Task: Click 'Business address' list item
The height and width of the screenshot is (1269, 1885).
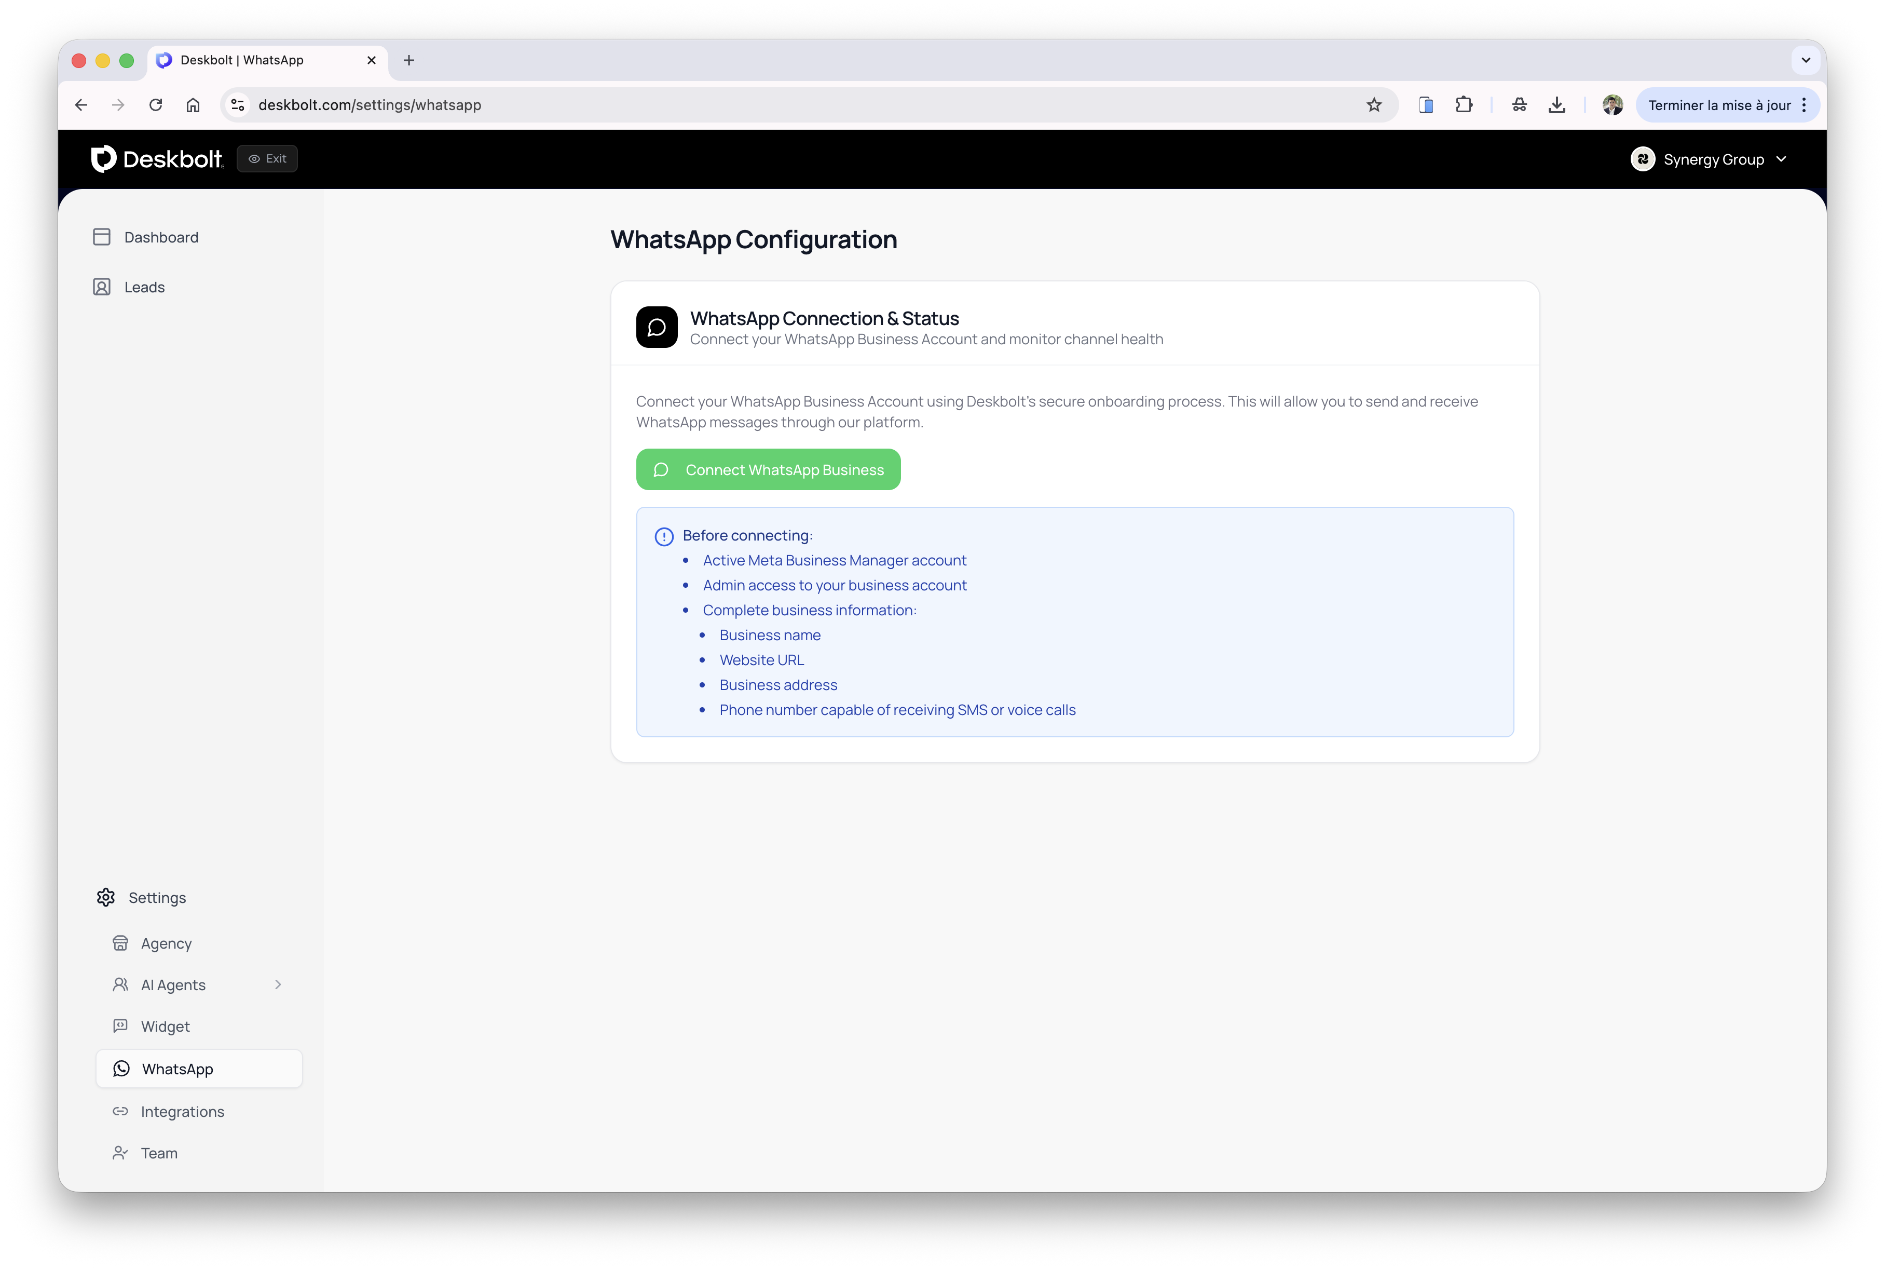Action: point(778,685)
